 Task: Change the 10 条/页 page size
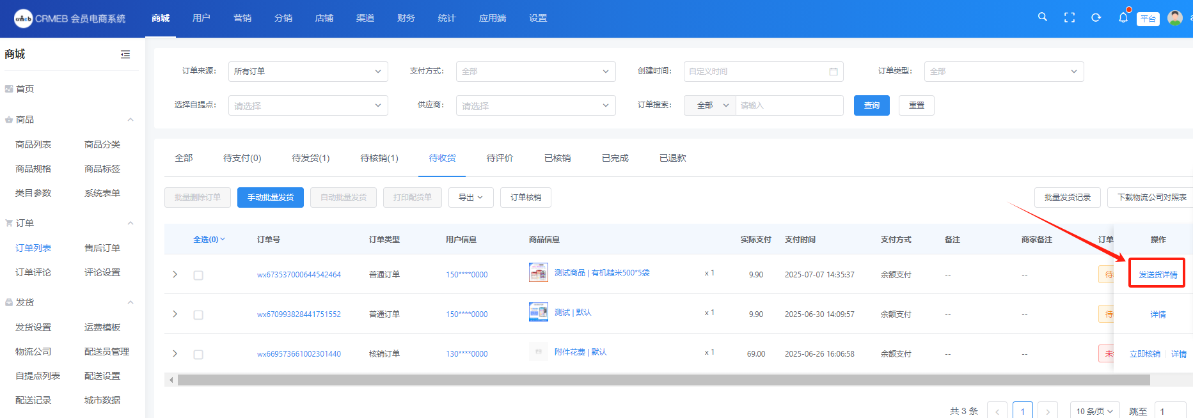[1095, 411]
